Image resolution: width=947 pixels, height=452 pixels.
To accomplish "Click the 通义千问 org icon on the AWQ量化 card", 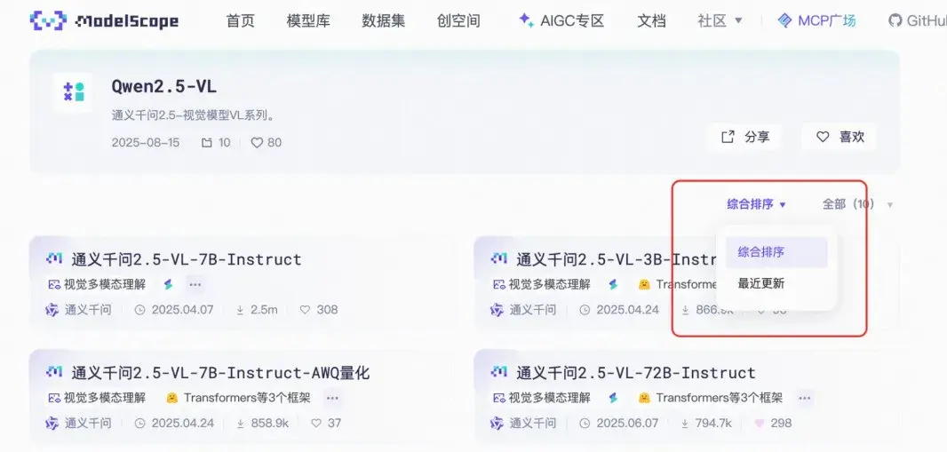I will [52, 423].
